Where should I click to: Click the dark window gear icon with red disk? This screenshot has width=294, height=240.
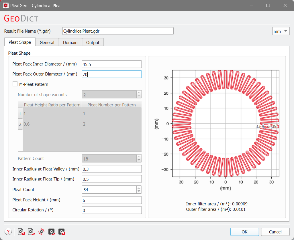click(62, 232)
